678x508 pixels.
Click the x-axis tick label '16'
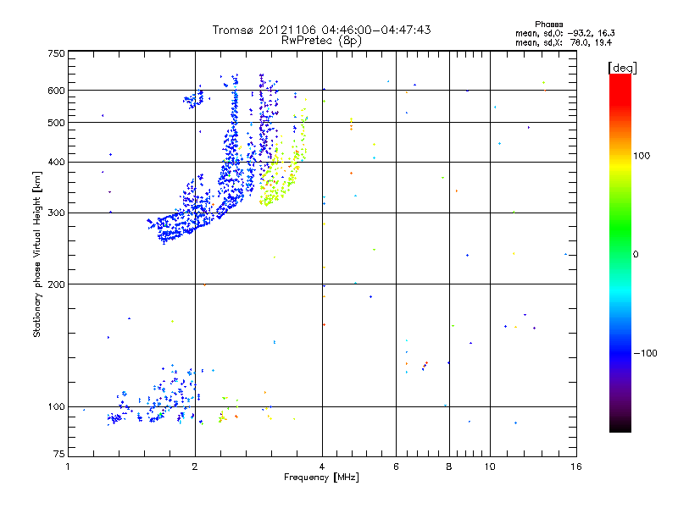tap(576, 467)
